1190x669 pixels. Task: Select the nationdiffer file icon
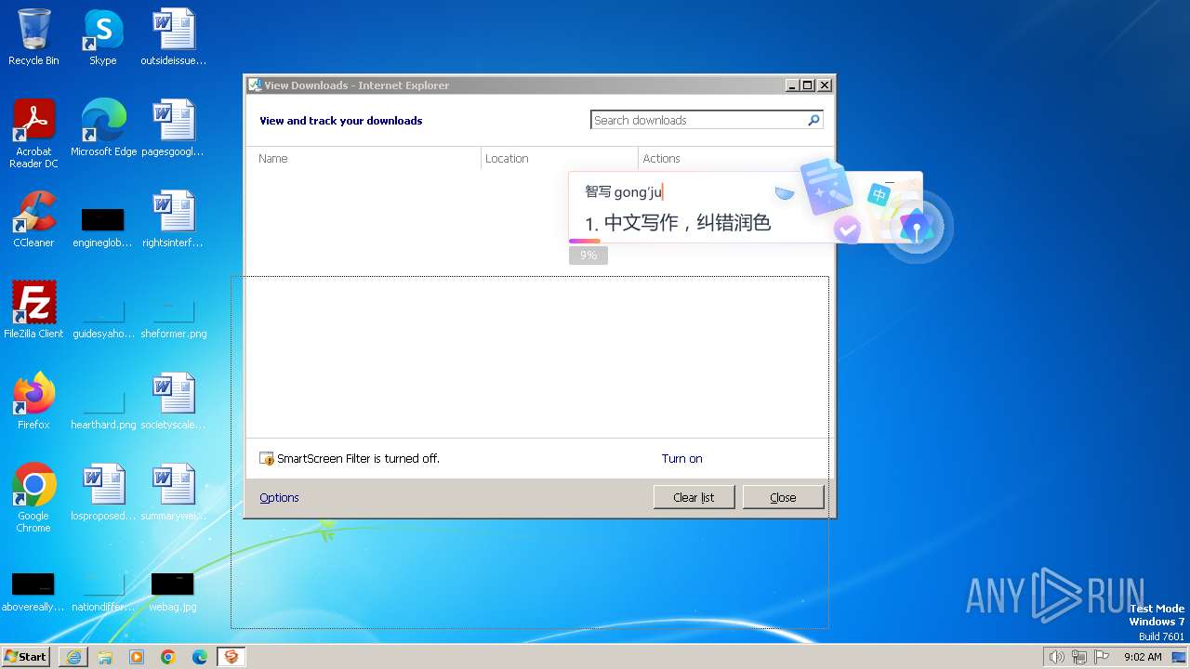coord(103,591)
